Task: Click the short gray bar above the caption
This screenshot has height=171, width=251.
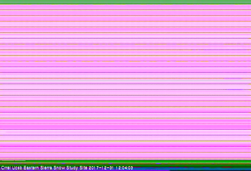Action: click(x=13, y=161)
